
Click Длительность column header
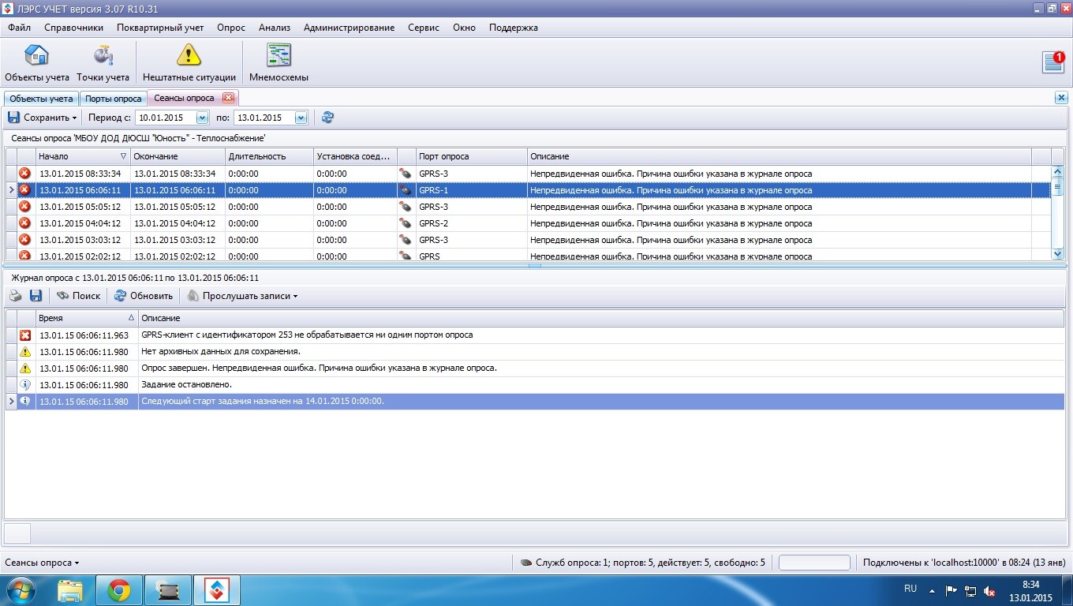(x=269, y=156)
